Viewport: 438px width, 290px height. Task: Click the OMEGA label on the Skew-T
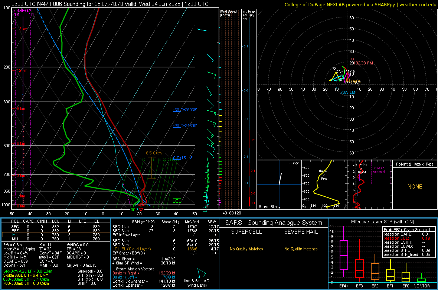(23, 11)
